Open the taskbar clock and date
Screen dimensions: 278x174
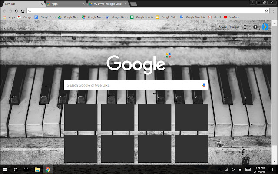(x=259, y=170)
